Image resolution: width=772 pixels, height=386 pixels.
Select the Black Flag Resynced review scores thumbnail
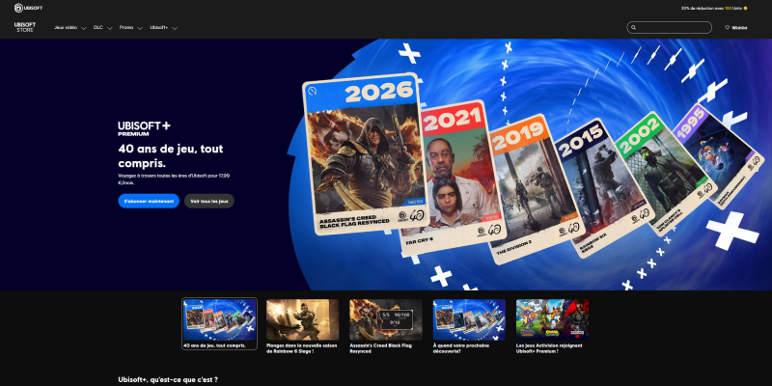[x=385, y=319]
